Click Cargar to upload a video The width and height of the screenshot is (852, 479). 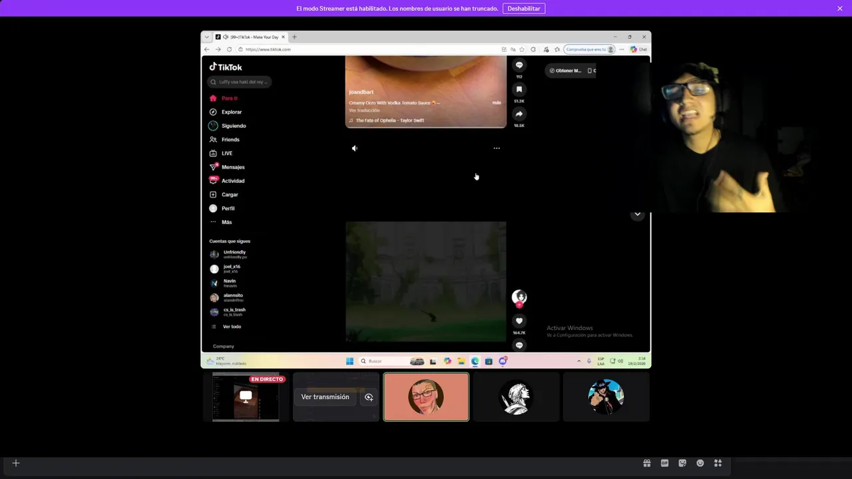(x=224, y=195)
